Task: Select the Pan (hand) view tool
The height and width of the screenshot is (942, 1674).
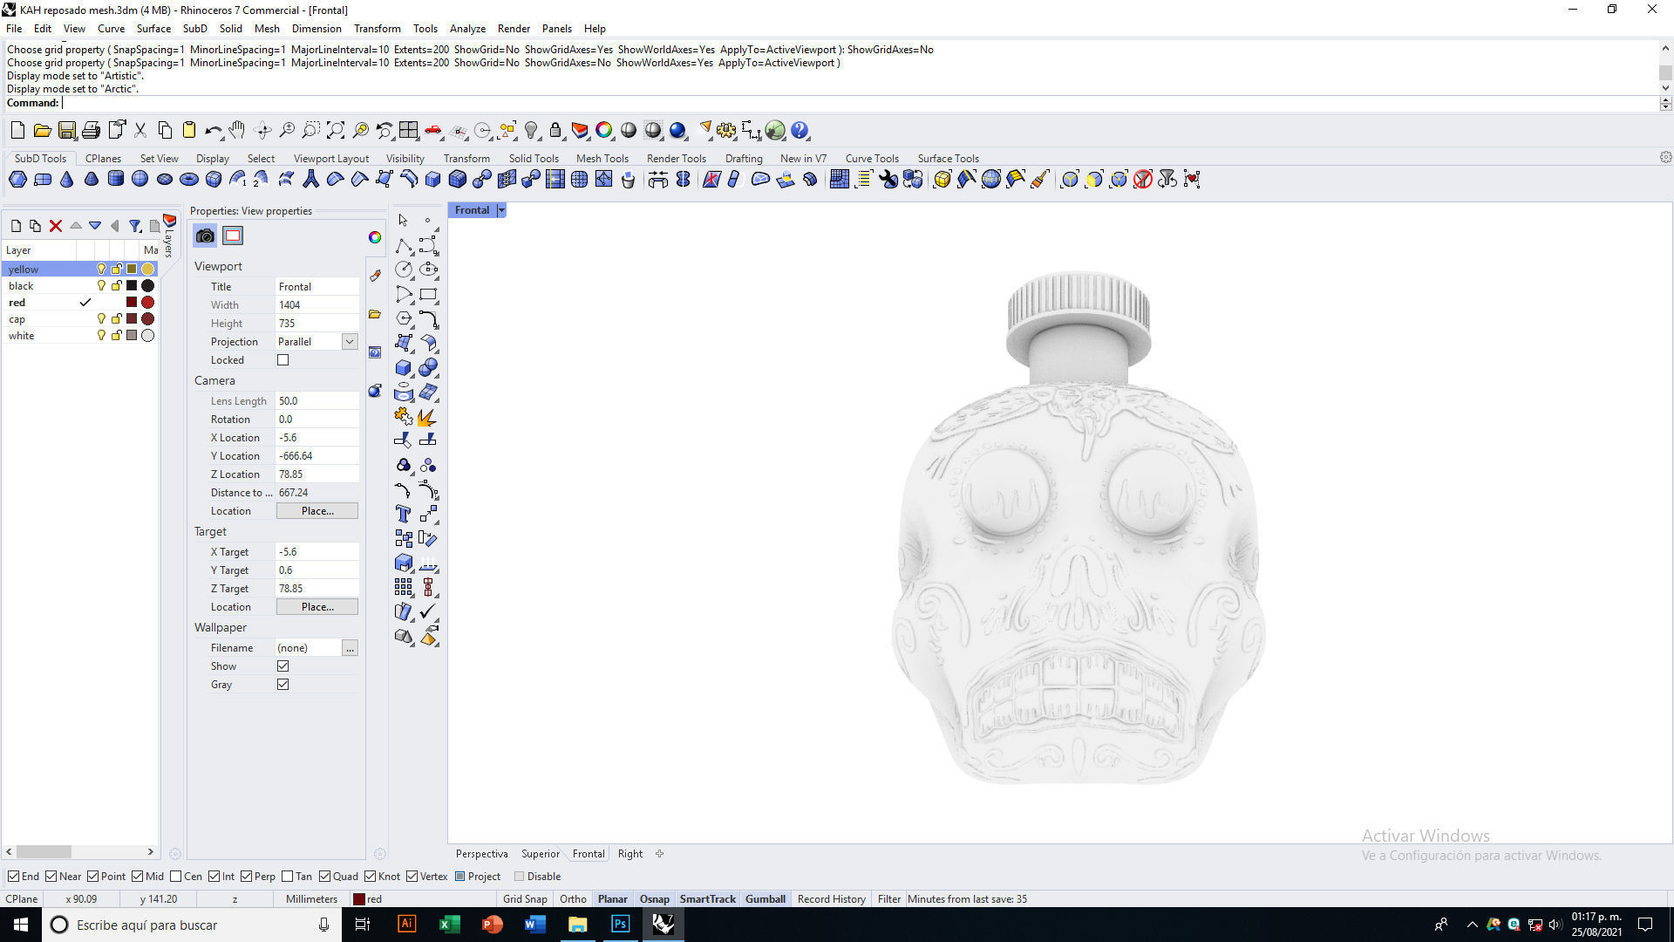Action: (237, 131)
